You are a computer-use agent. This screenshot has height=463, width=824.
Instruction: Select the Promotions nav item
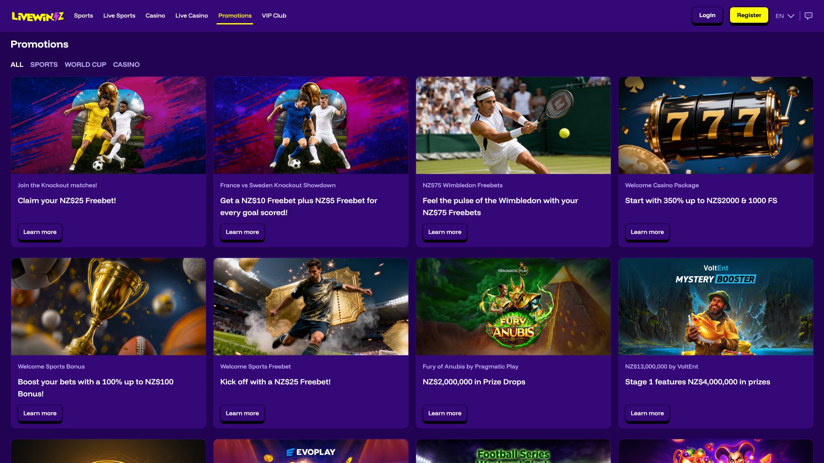coord(235,15)
